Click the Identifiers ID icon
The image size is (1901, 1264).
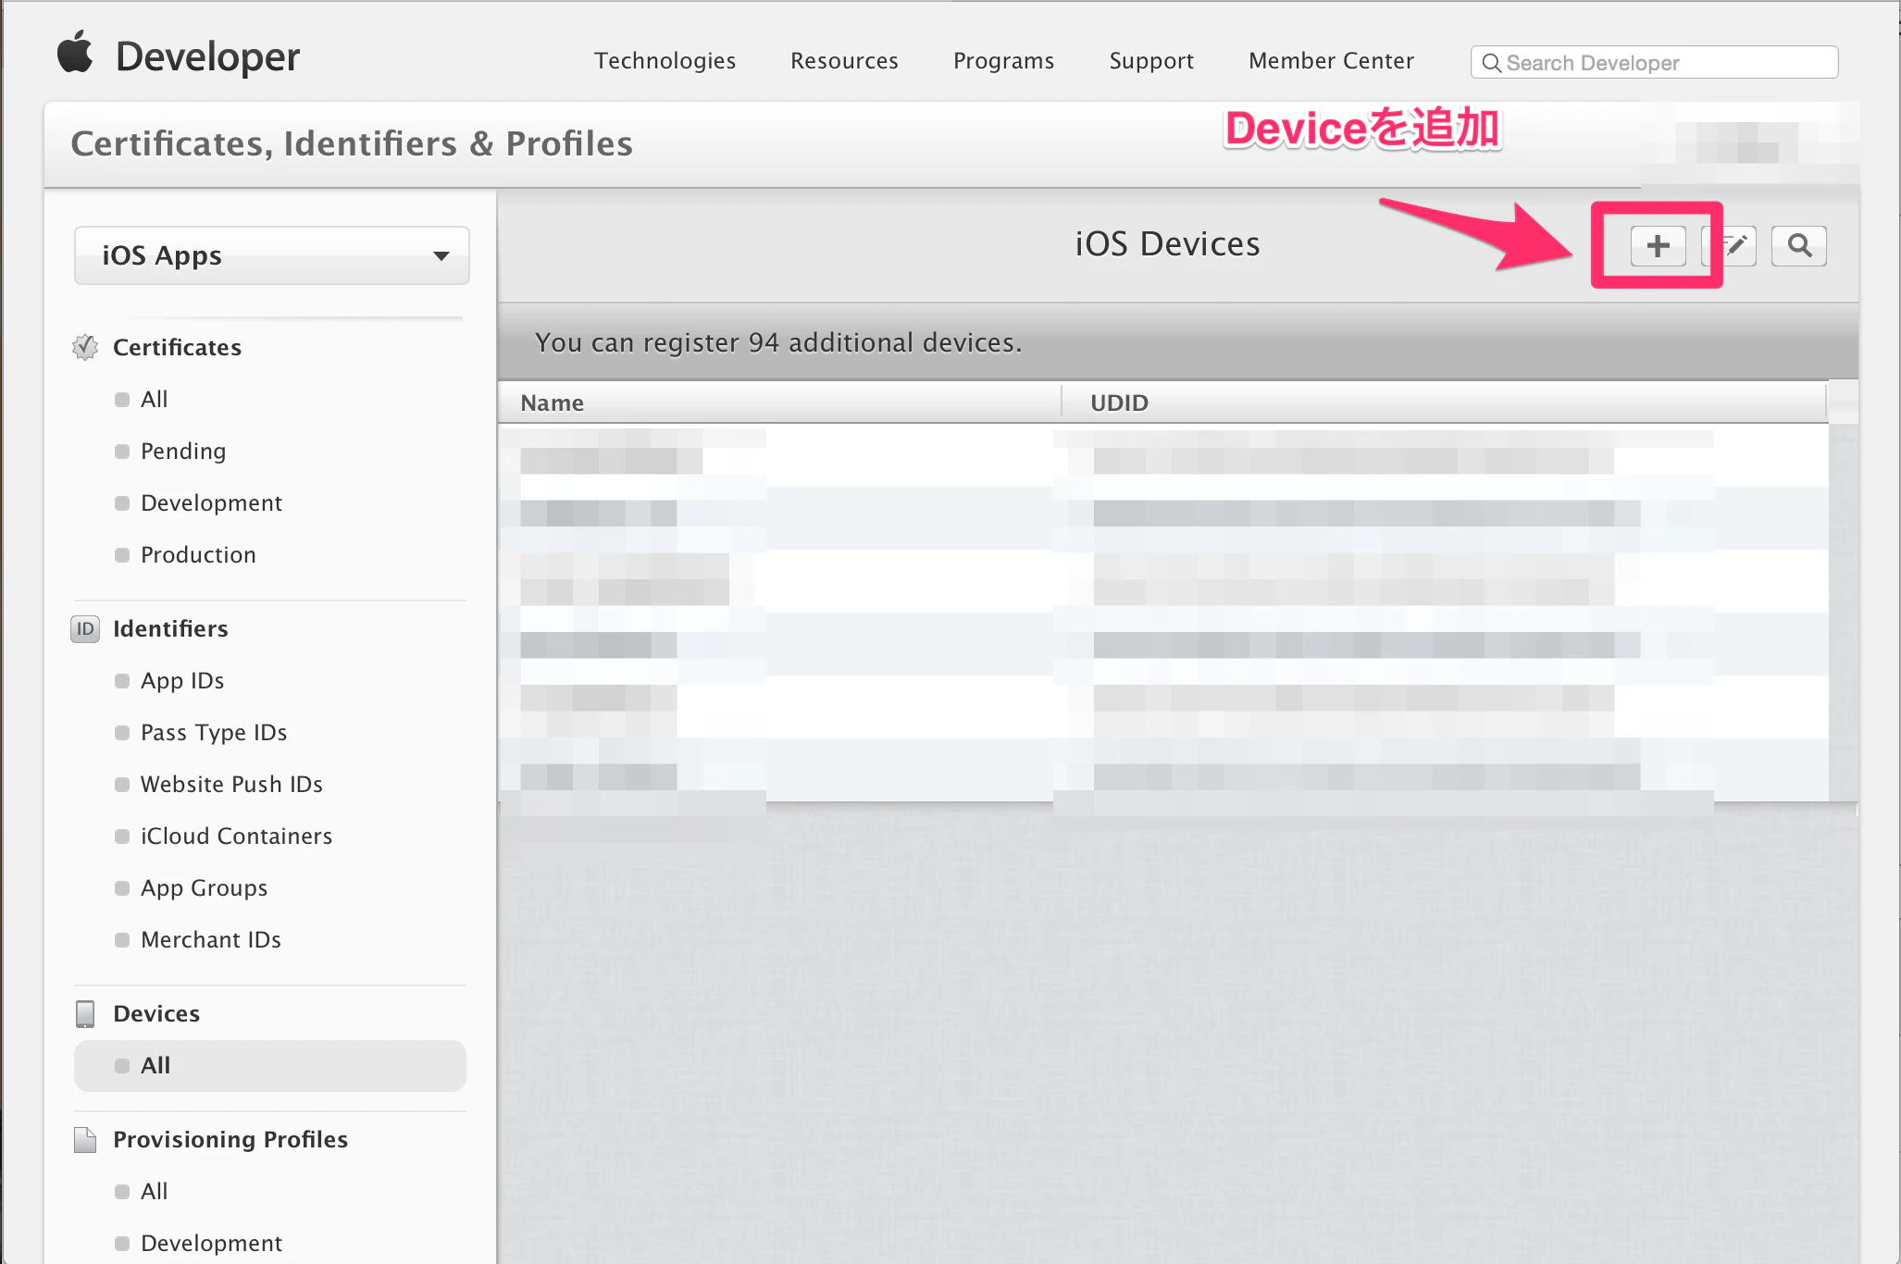85,629
